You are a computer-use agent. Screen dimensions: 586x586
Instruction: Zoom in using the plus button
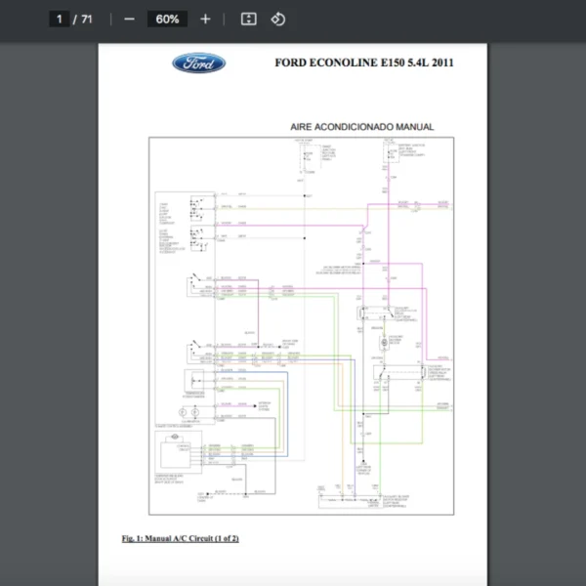(204, 19)
